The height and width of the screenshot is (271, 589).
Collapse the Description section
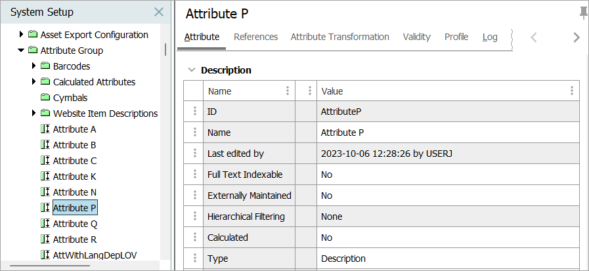click(x=191, y=70)
